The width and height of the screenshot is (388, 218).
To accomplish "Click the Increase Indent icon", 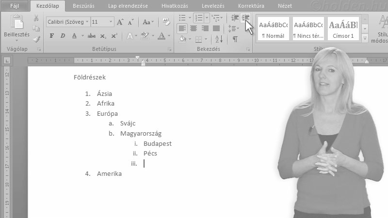I will (246, 18).
